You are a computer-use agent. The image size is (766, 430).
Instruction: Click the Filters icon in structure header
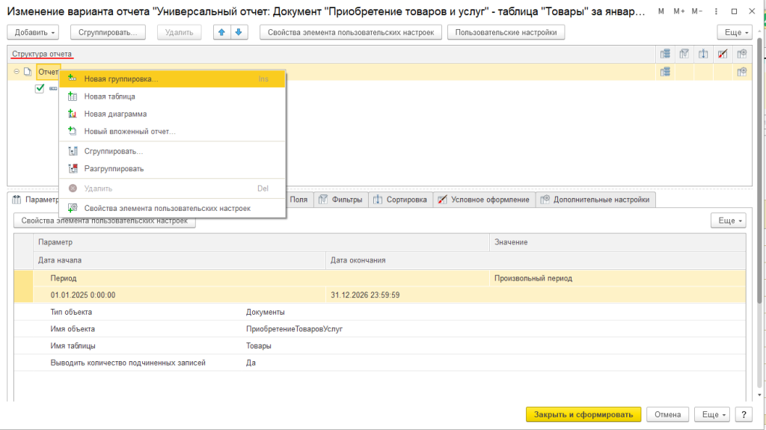point(684,54)
